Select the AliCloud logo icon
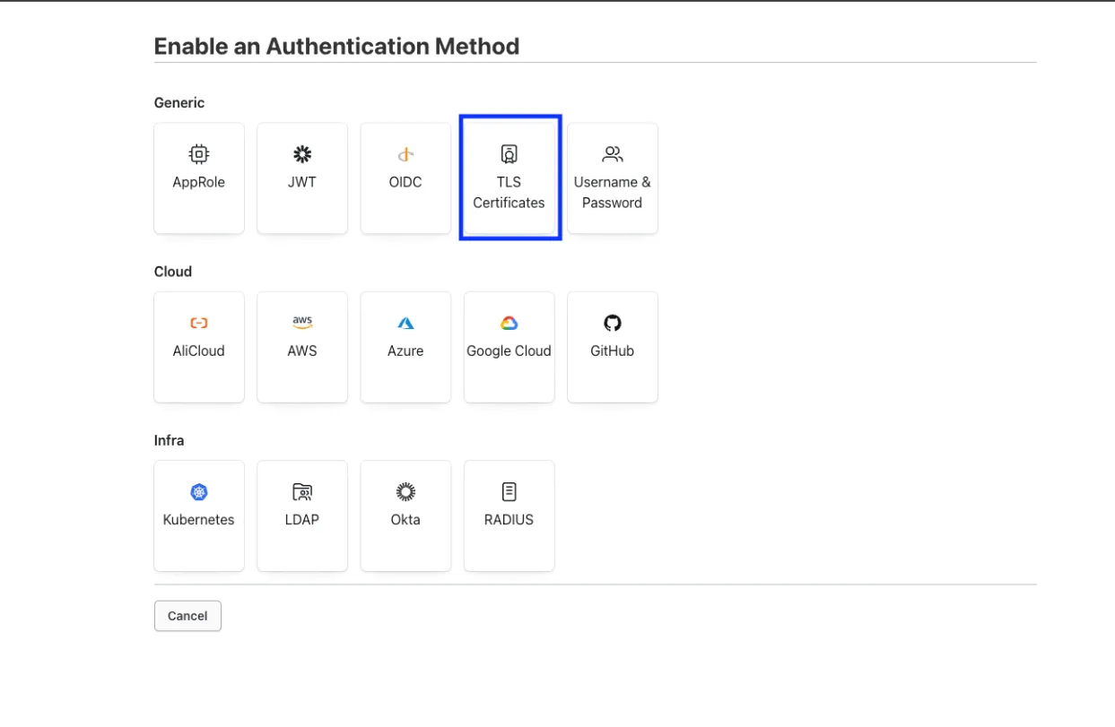This screenshot has width=1115, height=727. point(199,323)
